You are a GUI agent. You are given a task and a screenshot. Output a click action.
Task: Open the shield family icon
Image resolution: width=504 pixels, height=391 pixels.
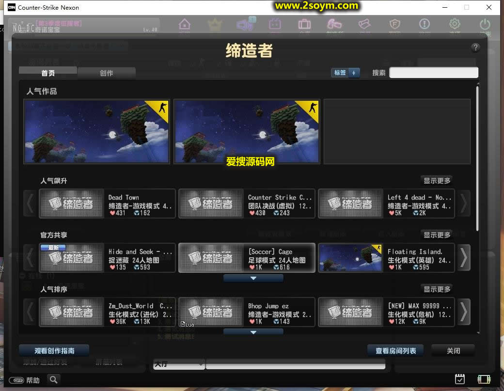pos(394,25)
